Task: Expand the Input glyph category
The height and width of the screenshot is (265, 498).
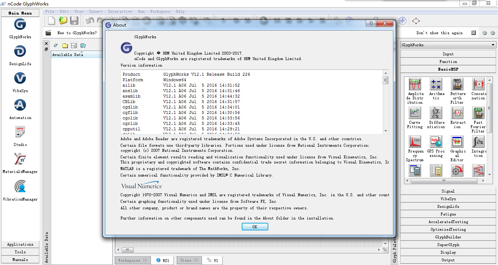Action: tap(448, 54)
